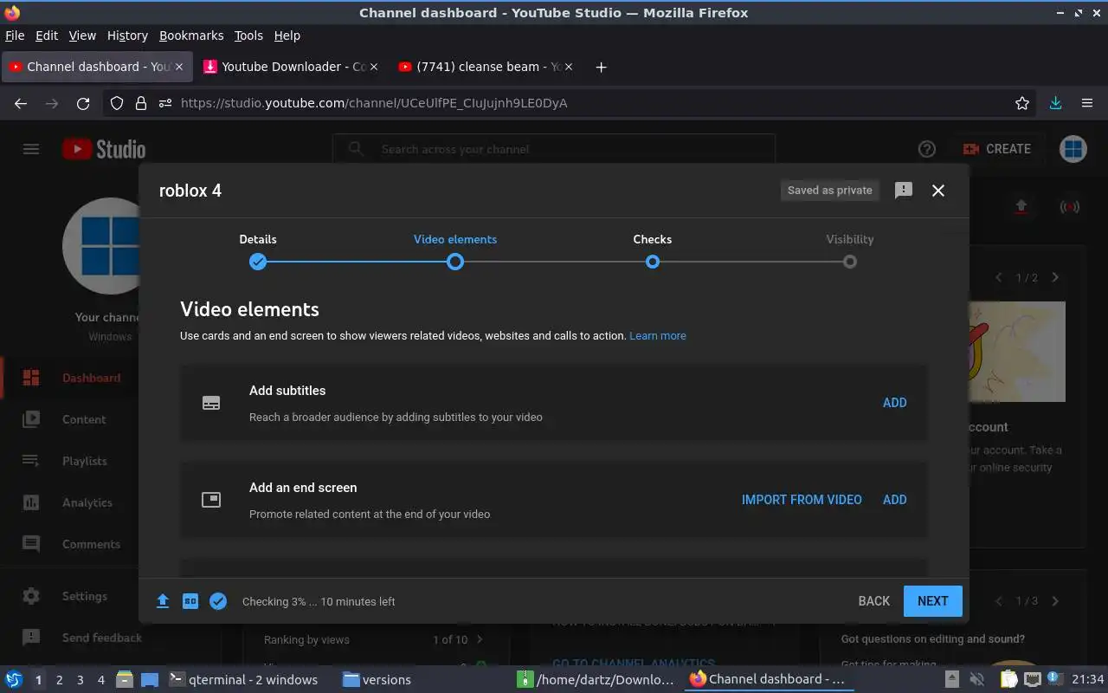Image resolution: width=1108 pixels, height=693 pixels.
Task: Select the Video elements step
Action: click(x=455, y=250)
